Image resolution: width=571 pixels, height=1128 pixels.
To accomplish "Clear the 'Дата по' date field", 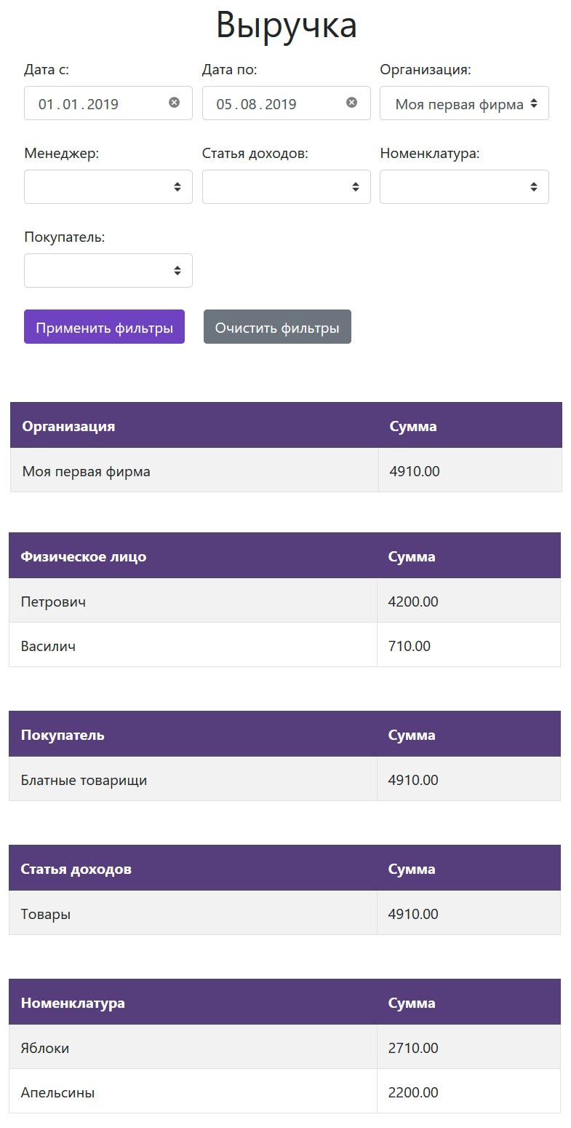I will [x=352, y=103].
